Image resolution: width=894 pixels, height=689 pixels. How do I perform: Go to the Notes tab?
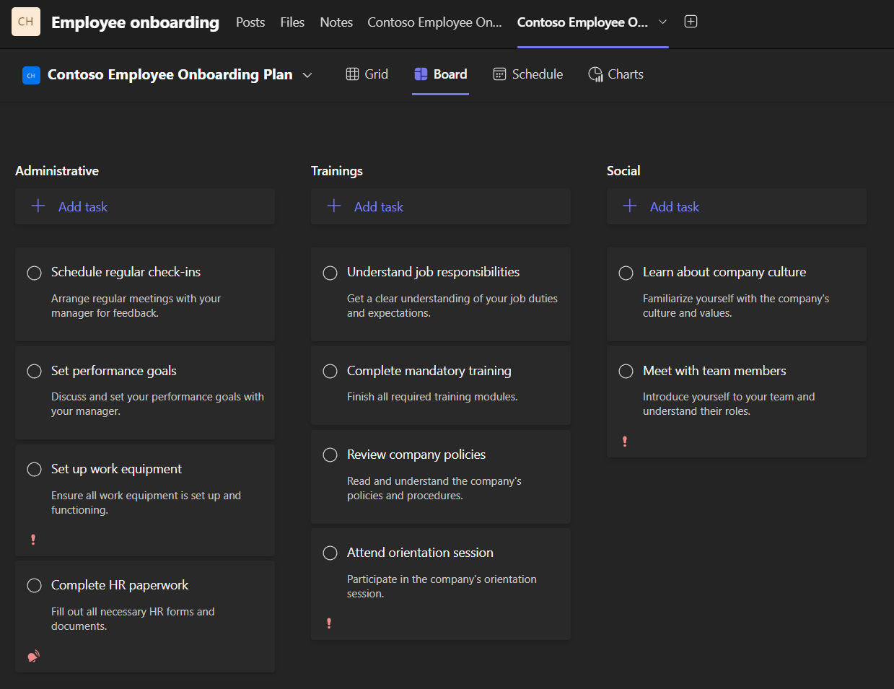pos(336,22)
